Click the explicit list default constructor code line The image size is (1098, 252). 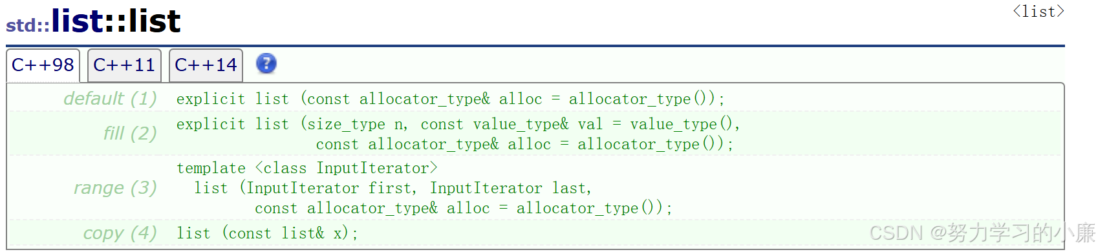coord(451,99)
